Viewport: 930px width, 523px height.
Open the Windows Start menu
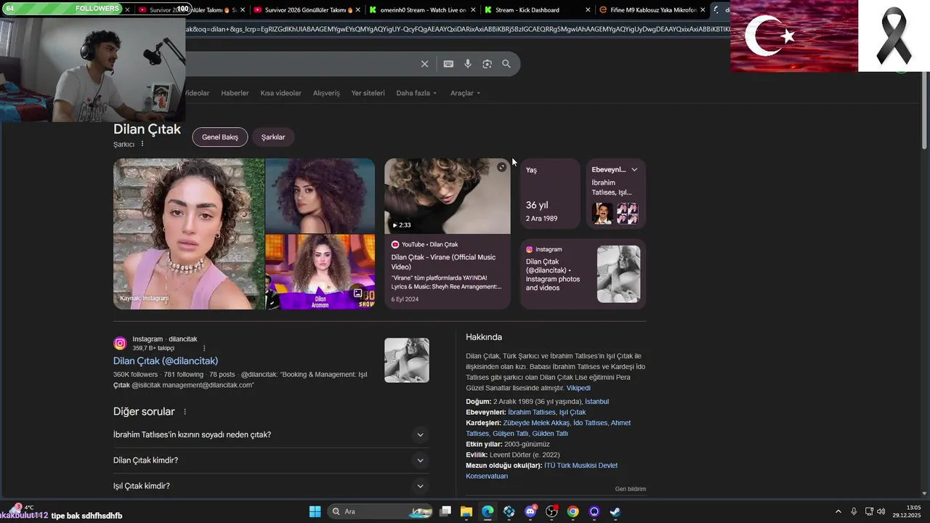point(315,511)
